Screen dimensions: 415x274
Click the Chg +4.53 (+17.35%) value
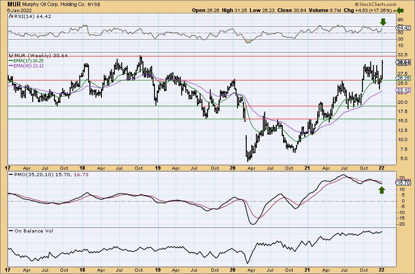[368, 10]
